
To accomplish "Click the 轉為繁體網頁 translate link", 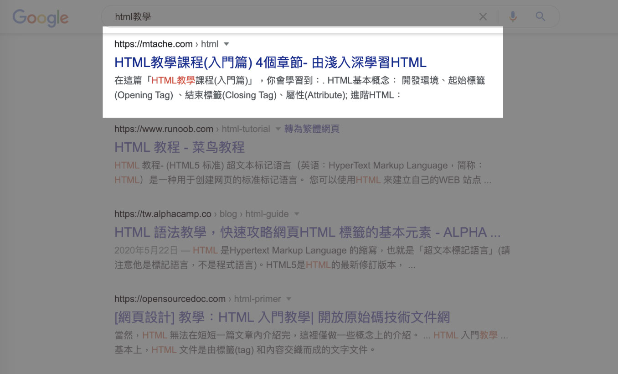I will (312, 129).
